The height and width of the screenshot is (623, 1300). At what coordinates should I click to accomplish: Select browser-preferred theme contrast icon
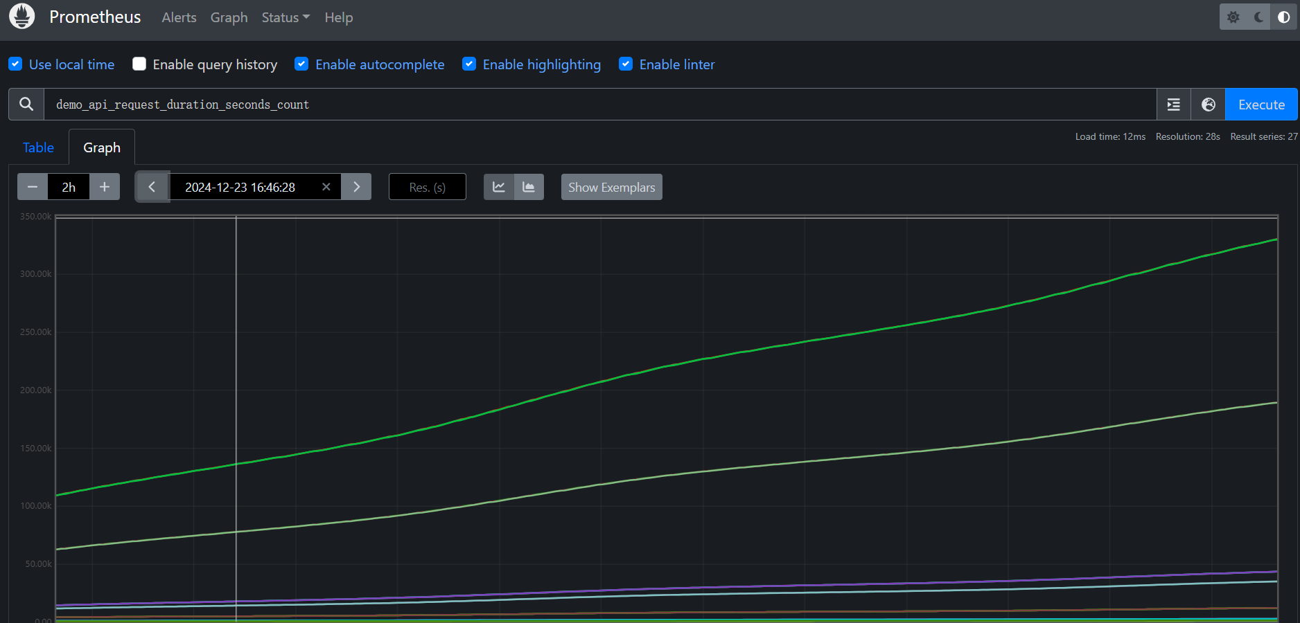click(x=1283, y=17)
